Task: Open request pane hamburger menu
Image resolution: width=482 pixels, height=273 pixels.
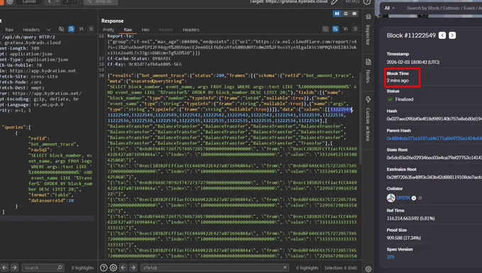Action: point(91,29)
